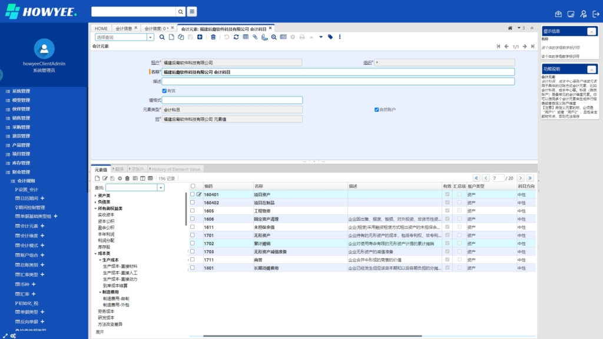This screenshot has width=603, height=339.
Task: Click the expand arrows icon at sidebar bottom
Action: [5, 336]
